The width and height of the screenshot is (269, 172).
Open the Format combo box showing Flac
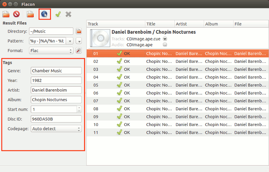coord(51,51)
